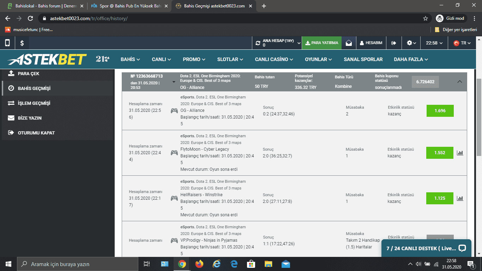This screenshot has height=271, width=482.
Task: Click OTURUMU KAPAT in sidebar
Action: tap(57, 133)
